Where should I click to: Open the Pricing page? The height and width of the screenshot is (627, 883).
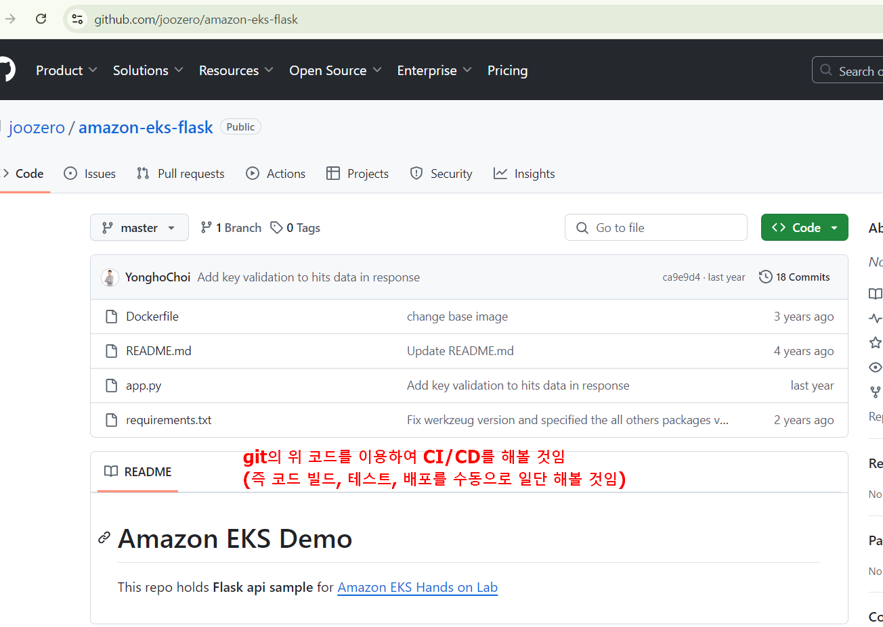pos(507,70)
